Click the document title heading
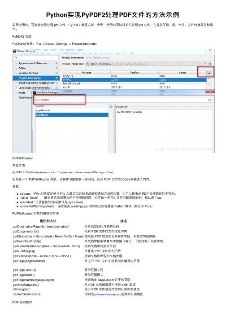The width and height of the screenshot is (226, 320). pyautogui.click(x=113, y=15)
